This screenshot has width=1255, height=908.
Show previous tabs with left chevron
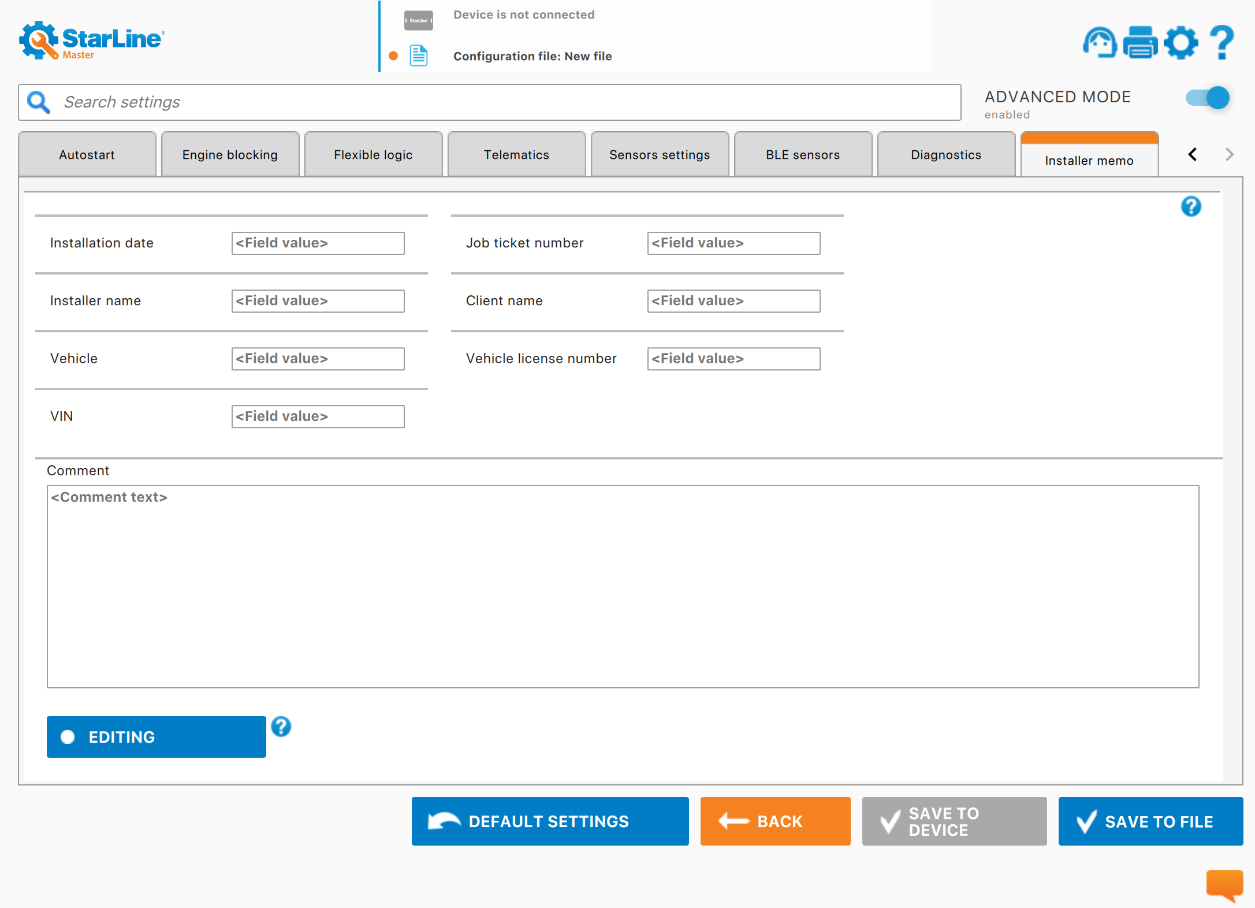pos(1193,154)
